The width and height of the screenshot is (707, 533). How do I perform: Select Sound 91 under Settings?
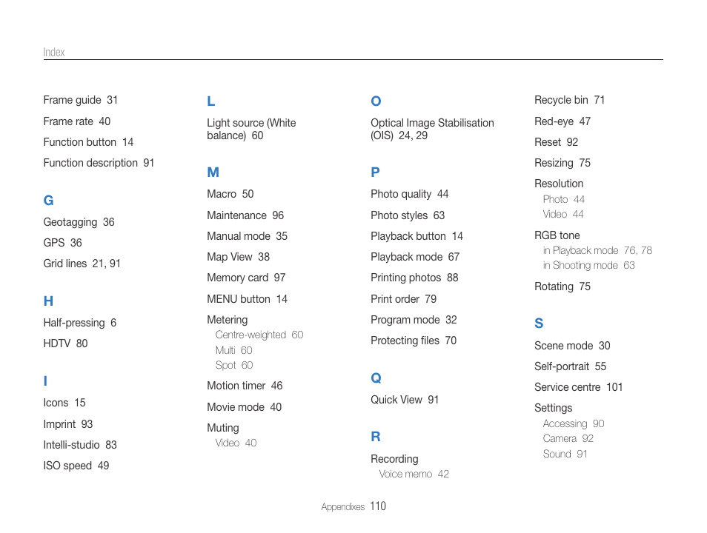pyautogui.click(x=565, y=454)
